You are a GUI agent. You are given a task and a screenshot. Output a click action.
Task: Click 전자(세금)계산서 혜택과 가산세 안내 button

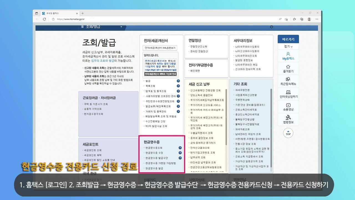(161, 74)
